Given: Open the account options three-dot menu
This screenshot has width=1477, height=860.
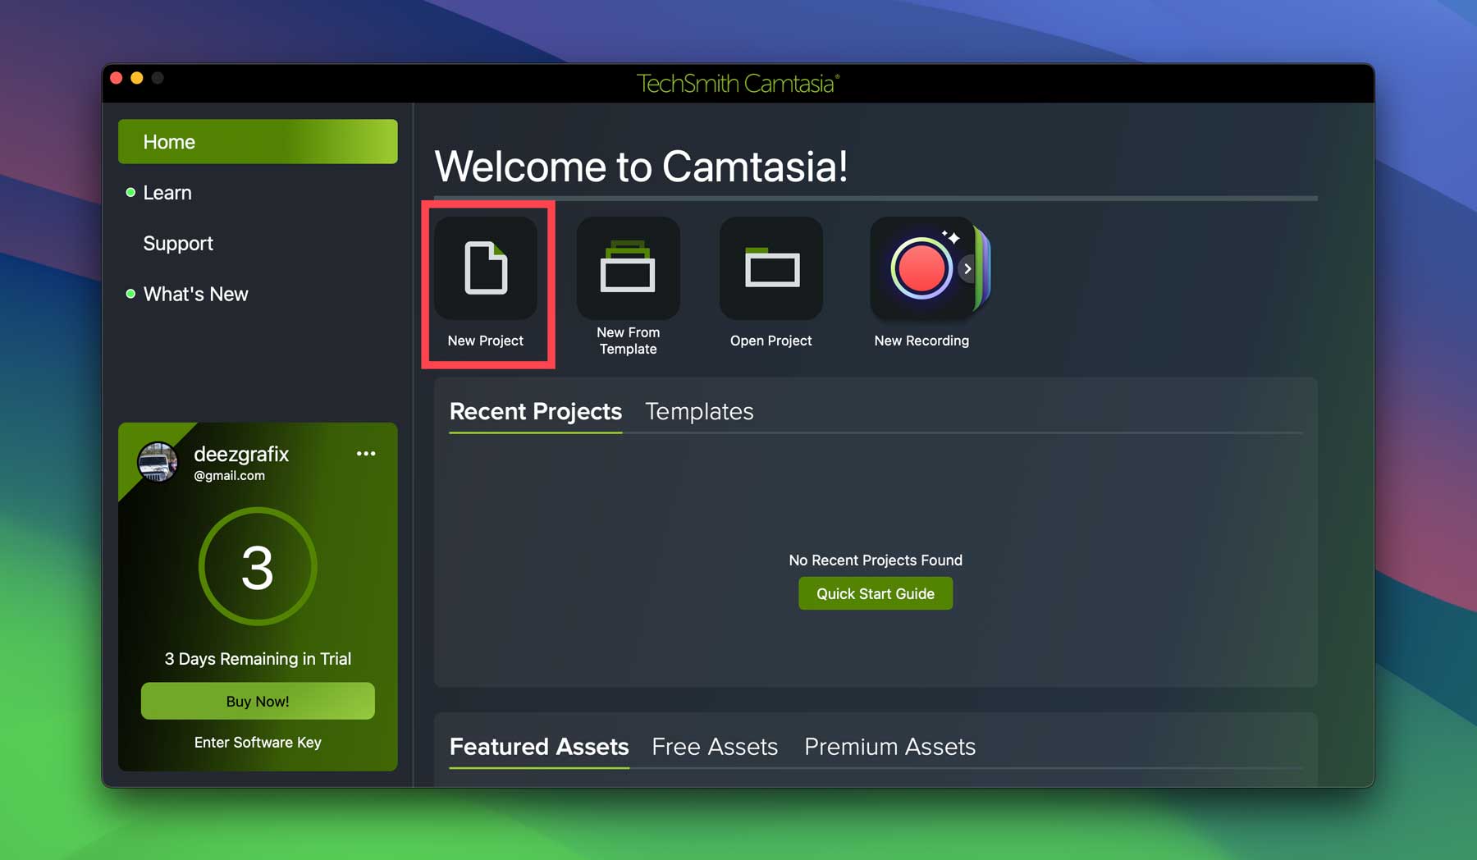Looking at the screenshot, I should tap(367, 453).
